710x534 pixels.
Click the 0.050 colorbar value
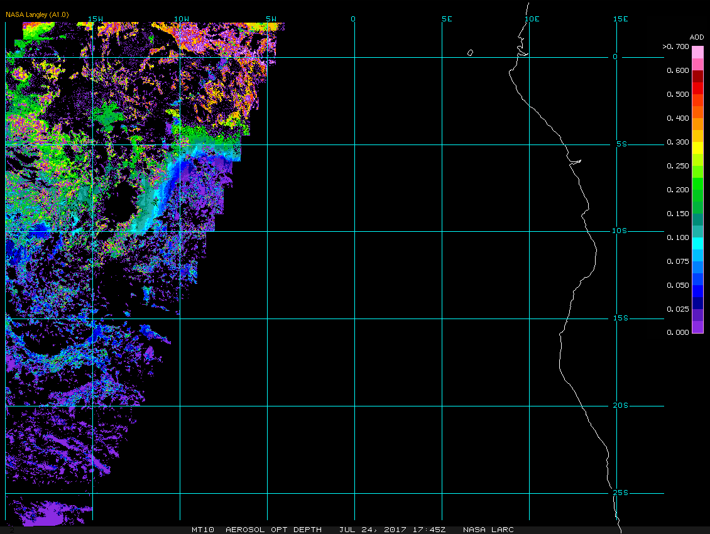[x=678, y=285]
